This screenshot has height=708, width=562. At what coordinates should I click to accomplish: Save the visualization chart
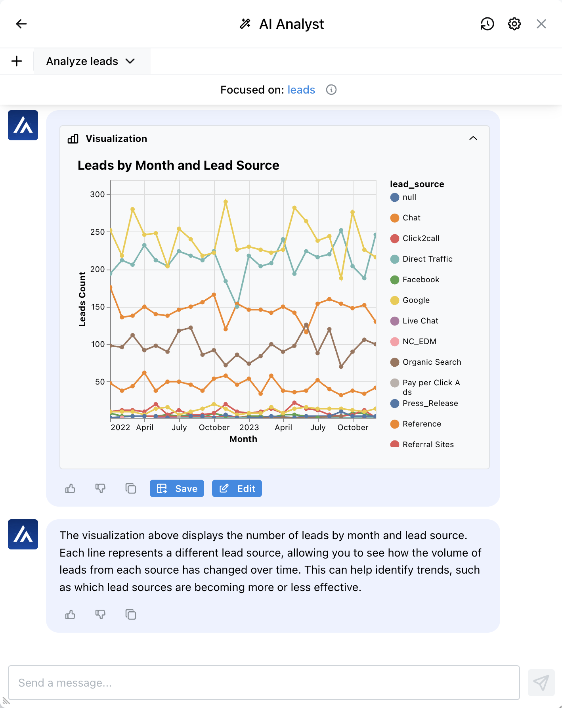click(177, 488)
